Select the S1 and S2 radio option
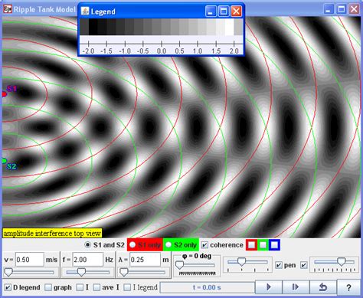Image resolution: width=363 pixels, height=298 pixels. (x=87, y=245)
